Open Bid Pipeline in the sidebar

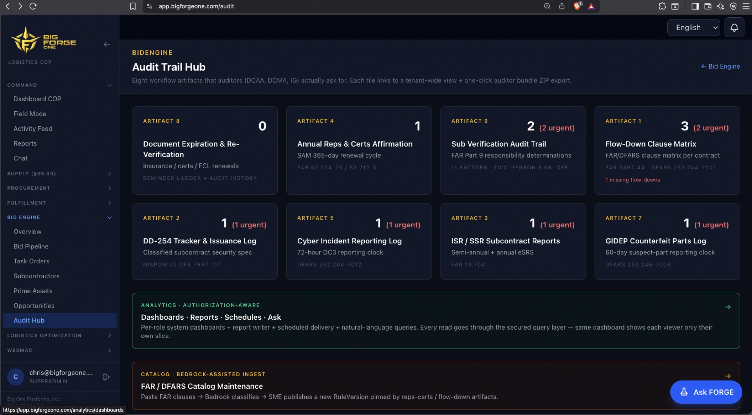coord(60,246)
